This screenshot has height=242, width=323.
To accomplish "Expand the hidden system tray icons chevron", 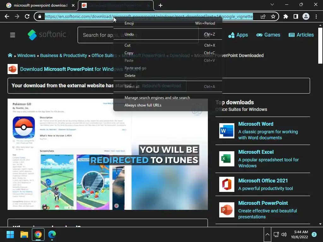I will click(x=267, y=234).
